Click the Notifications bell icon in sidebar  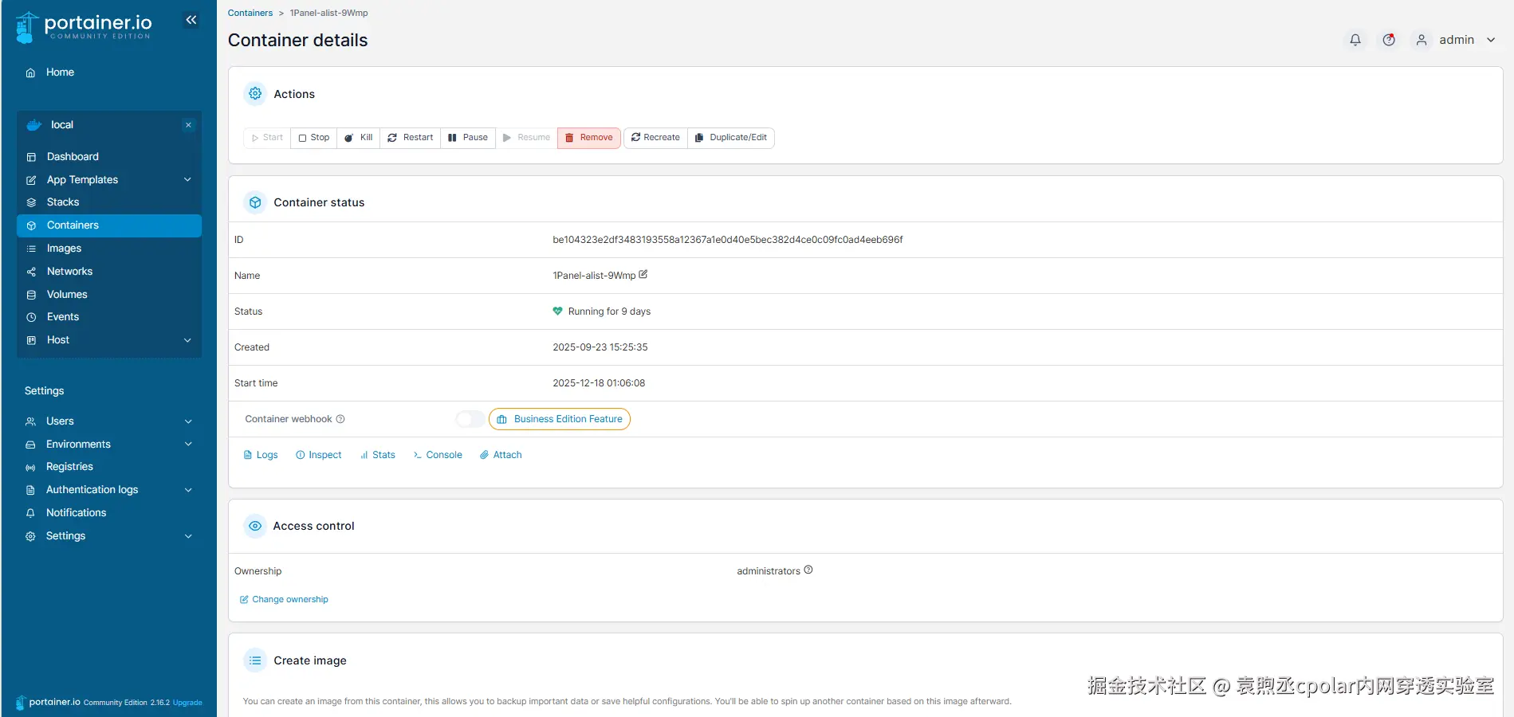30,513
